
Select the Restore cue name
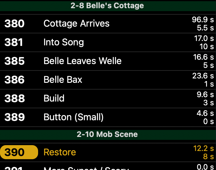point(60,152)
